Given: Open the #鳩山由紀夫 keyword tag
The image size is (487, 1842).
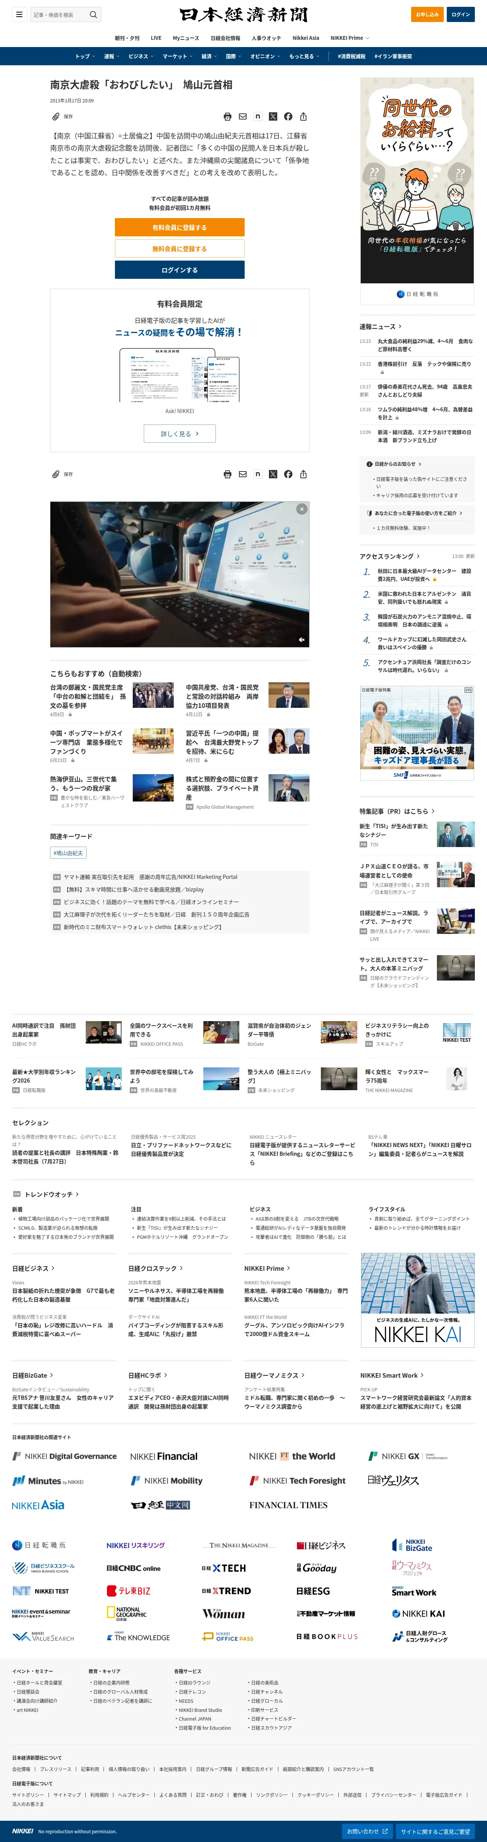Looking at the screenshot, I should 69,853.
